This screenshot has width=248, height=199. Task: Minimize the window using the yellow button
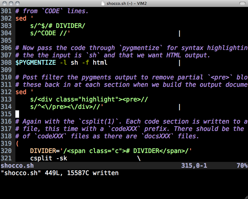click(x=10, y=3)
